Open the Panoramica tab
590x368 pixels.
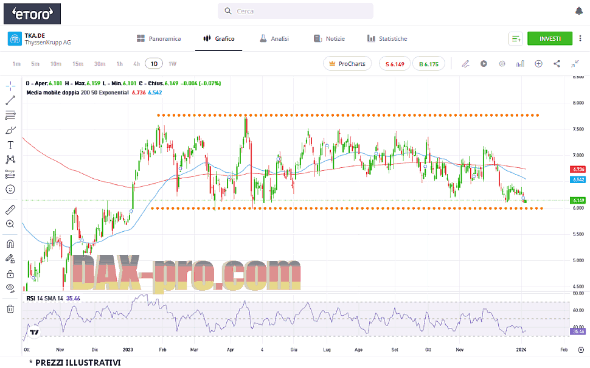coord(159,39)
